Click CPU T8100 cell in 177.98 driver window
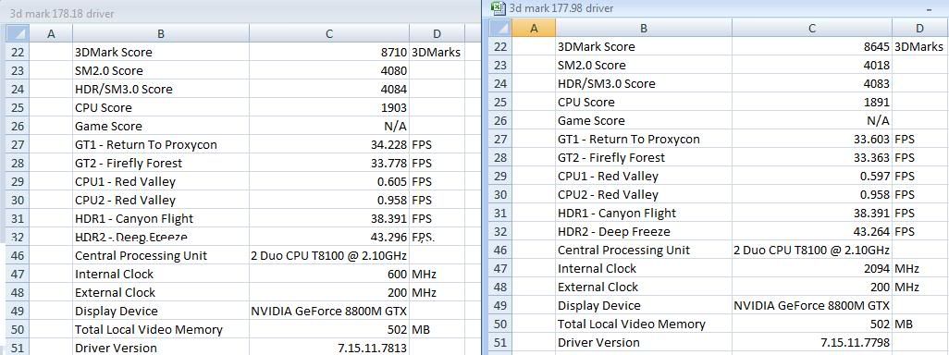The width and height of the screenshot is (949, 355). (x=811, y=250)
